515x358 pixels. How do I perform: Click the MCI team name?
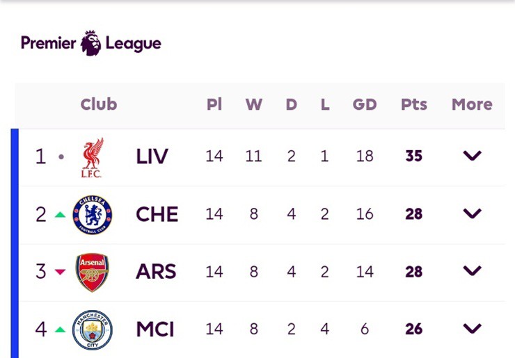click(155, 329)
